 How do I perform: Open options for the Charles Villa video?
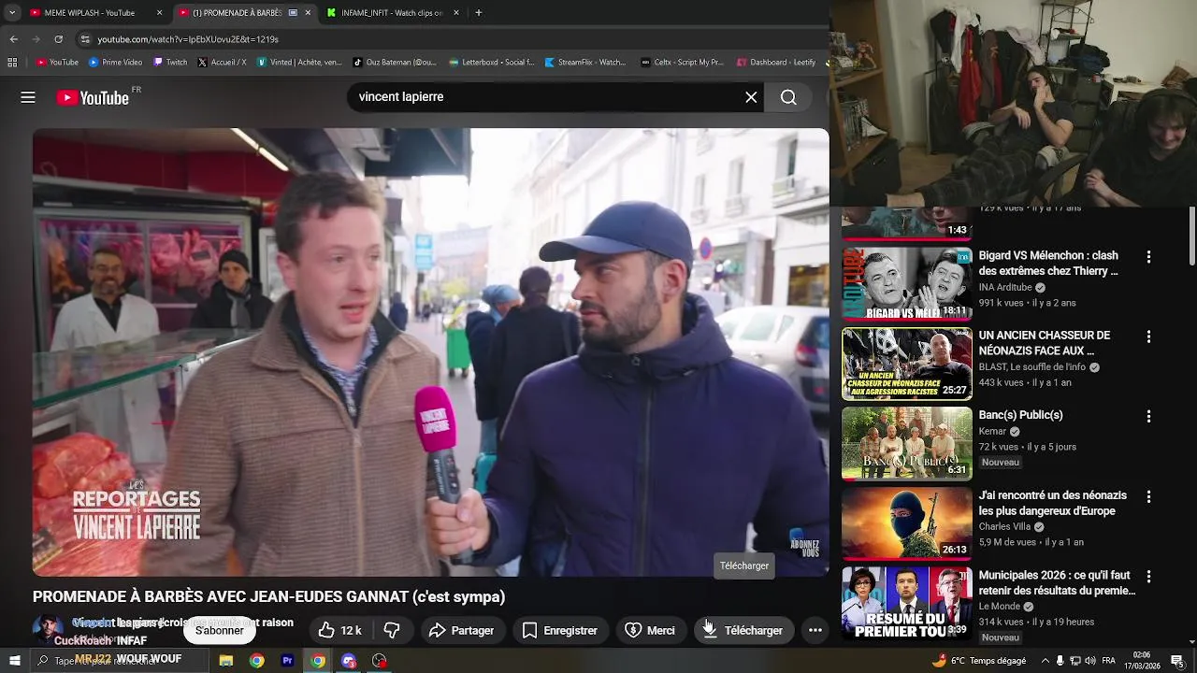pos(1148,496)
